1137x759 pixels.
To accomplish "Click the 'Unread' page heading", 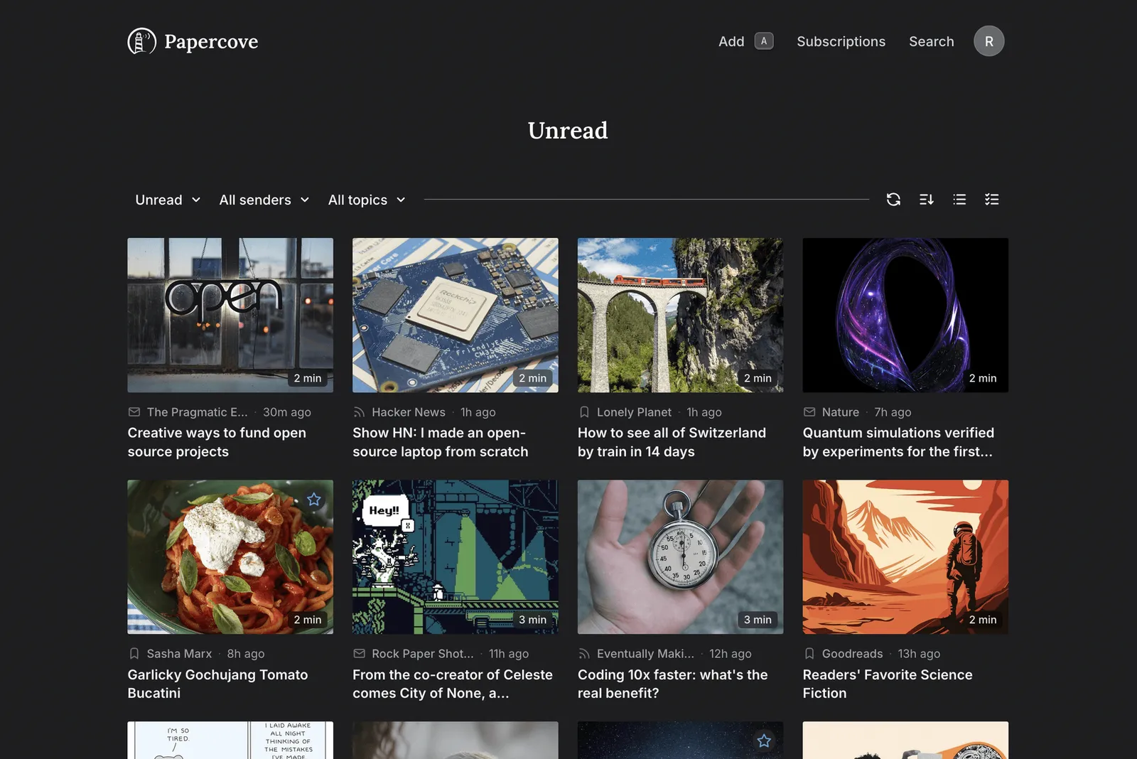I will point(568,131).
